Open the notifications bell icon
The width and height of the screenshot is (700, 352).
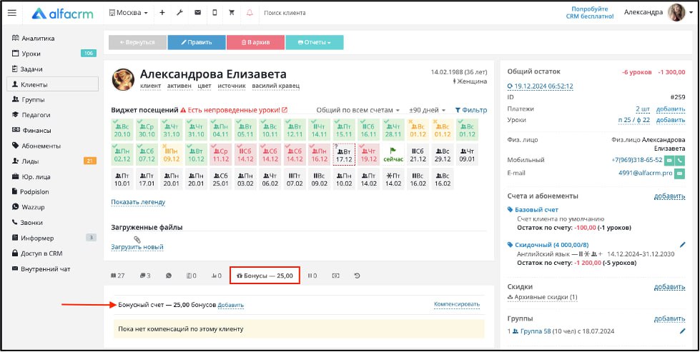point(249,13)
